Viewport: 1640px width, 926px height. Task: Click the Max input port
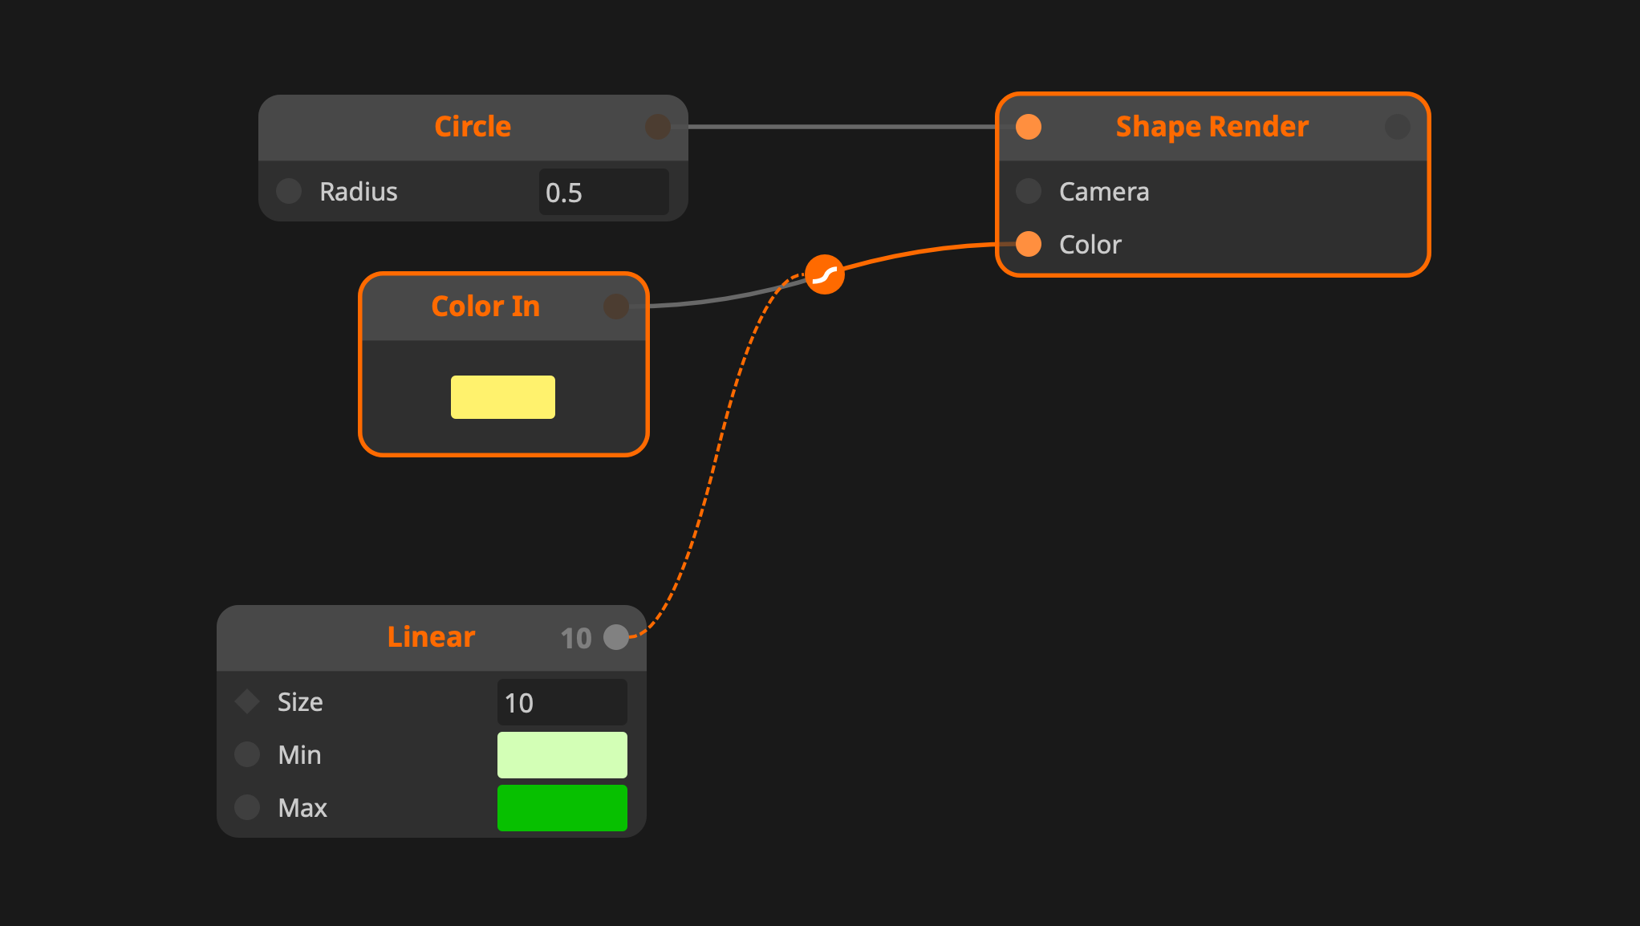(247, 807)
